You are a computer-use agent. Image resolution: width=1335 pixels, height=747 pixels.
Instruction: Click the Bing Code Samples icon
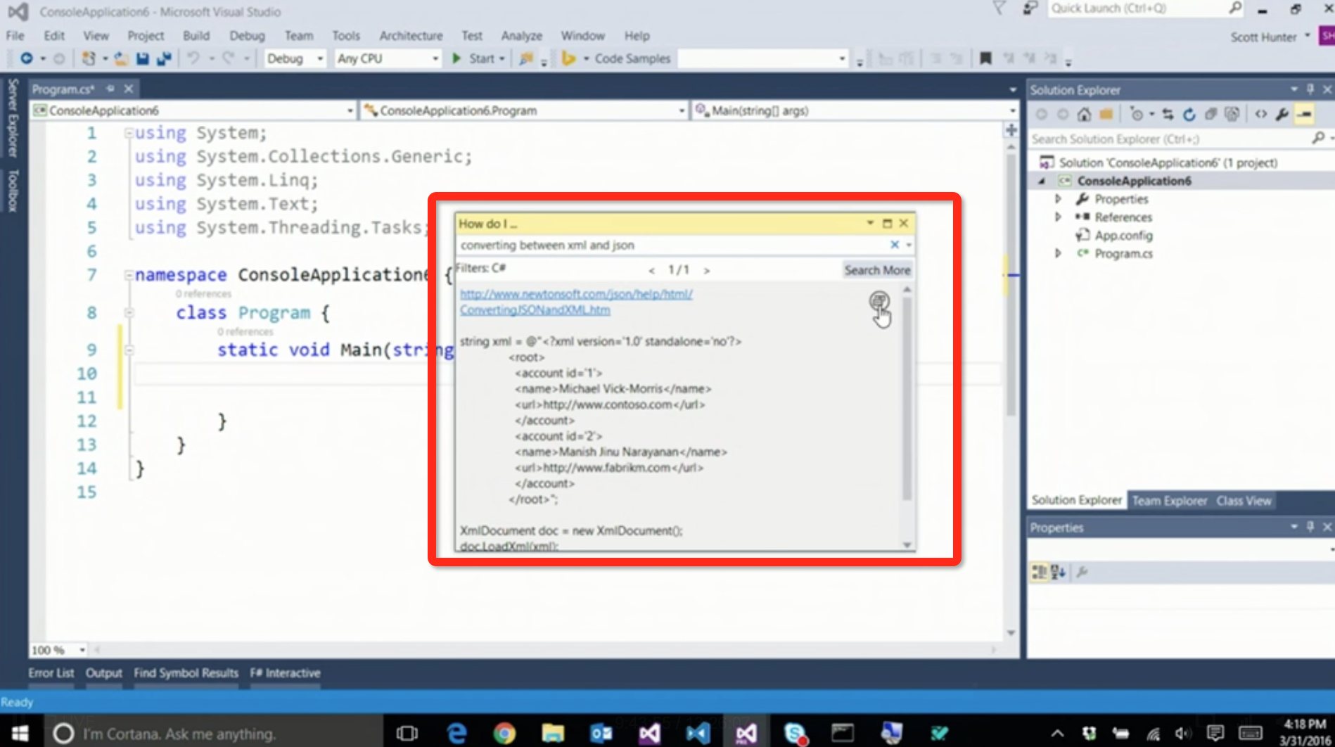tap(568, 58)
